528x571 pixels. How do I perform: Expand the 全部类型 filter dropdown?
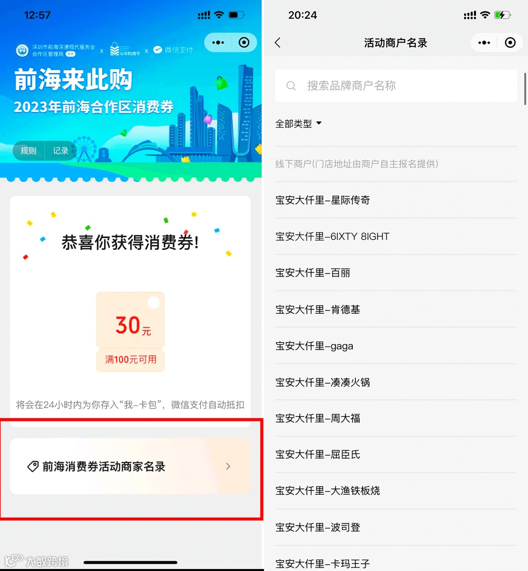click(x=299, y=124)
